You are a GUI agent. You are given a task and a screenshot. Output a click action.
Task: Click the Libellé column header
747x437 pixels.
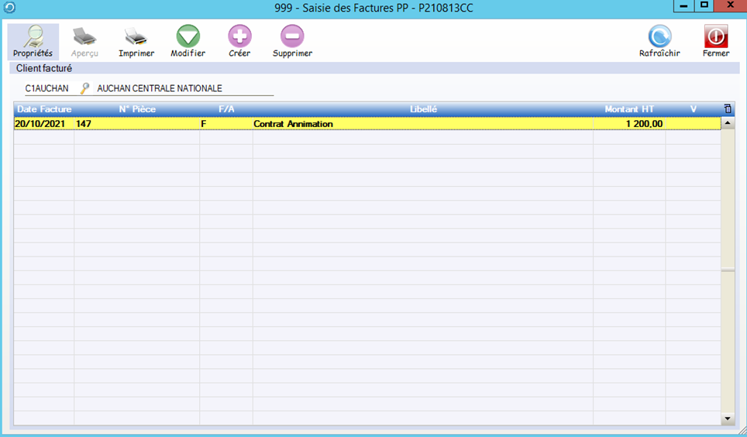423,109
